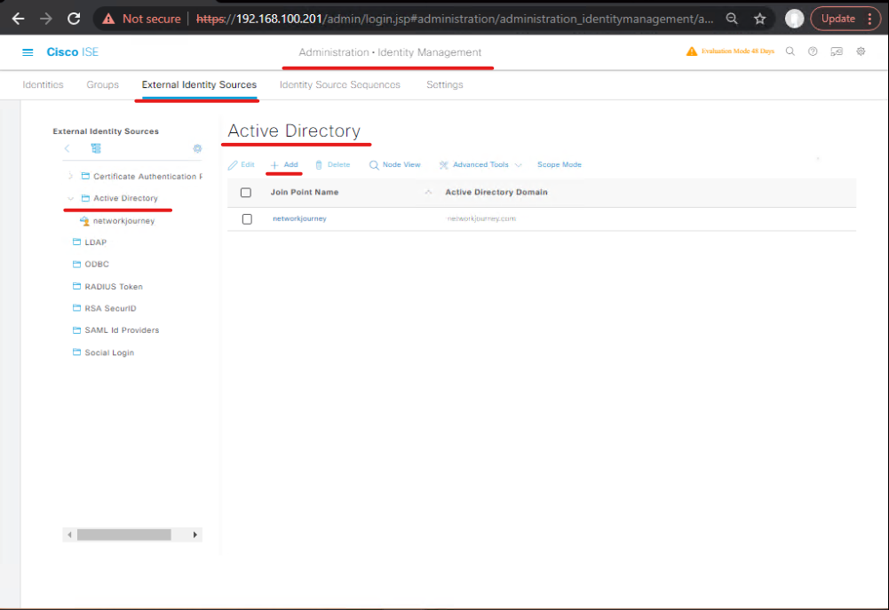The width and height of the screenshot is (889, 610).
Task: Click the Social Login folder icon
Action: [76, 352]
